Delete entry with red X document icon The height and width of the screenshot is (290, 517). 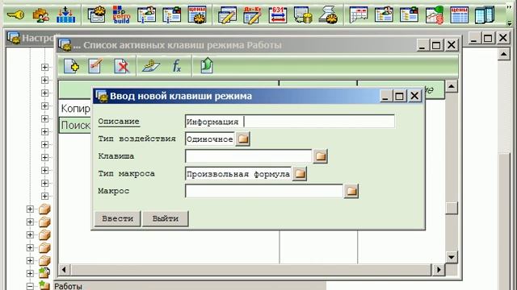click(x=122, y=66)
